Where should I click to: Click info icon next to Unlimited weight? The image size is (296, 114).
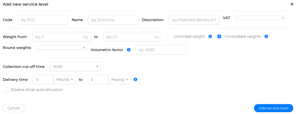(x=210, y=37)
